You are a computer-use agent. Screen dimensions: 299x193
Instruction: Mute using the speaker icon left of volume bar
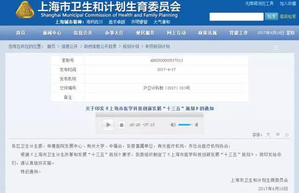[x=173, y=125]
